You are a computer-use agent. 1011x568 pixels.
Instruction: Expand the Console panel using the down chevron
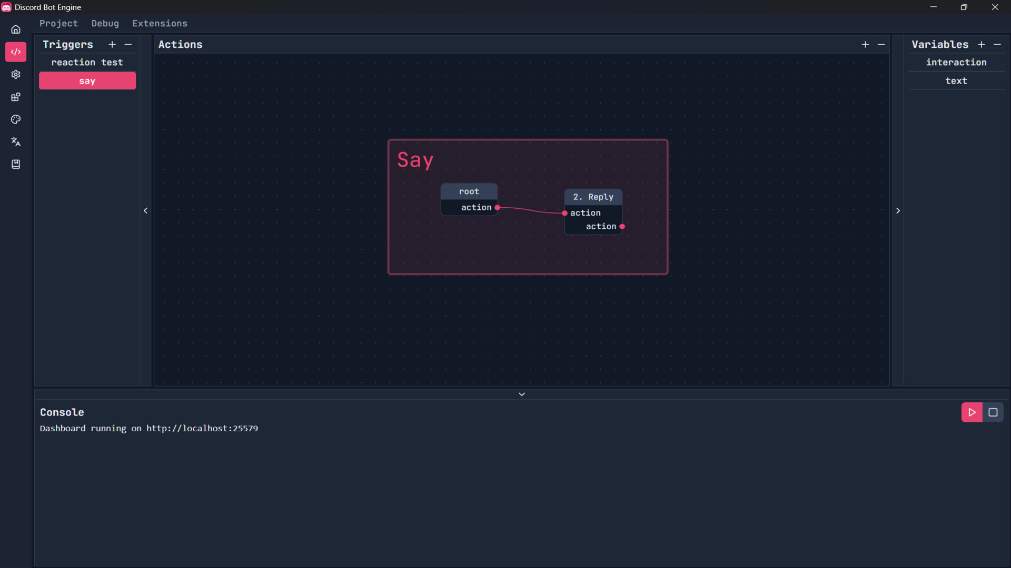(522, 393)
